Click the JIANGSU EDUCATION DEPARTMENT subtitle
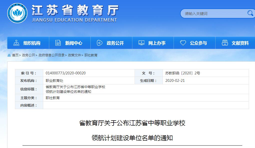This screenshot has width=255, height=148. click(74, 20)
